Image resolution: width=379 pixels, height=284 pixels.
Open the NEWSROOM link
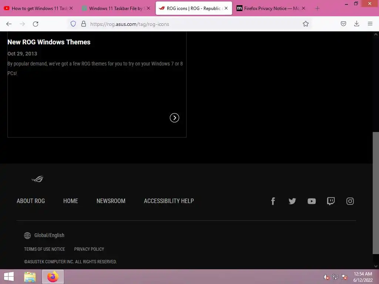tap(111, 201)
